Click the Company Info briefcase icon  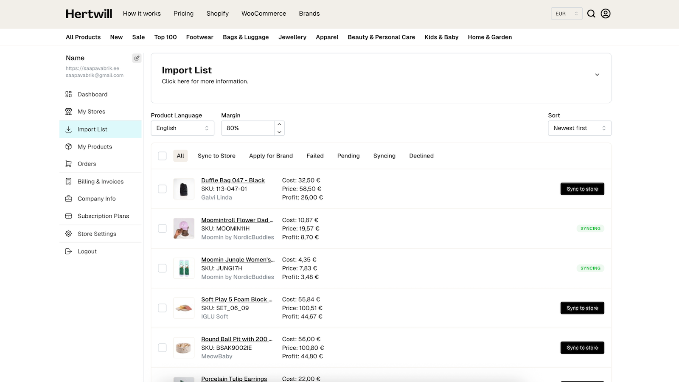point(68,199)
